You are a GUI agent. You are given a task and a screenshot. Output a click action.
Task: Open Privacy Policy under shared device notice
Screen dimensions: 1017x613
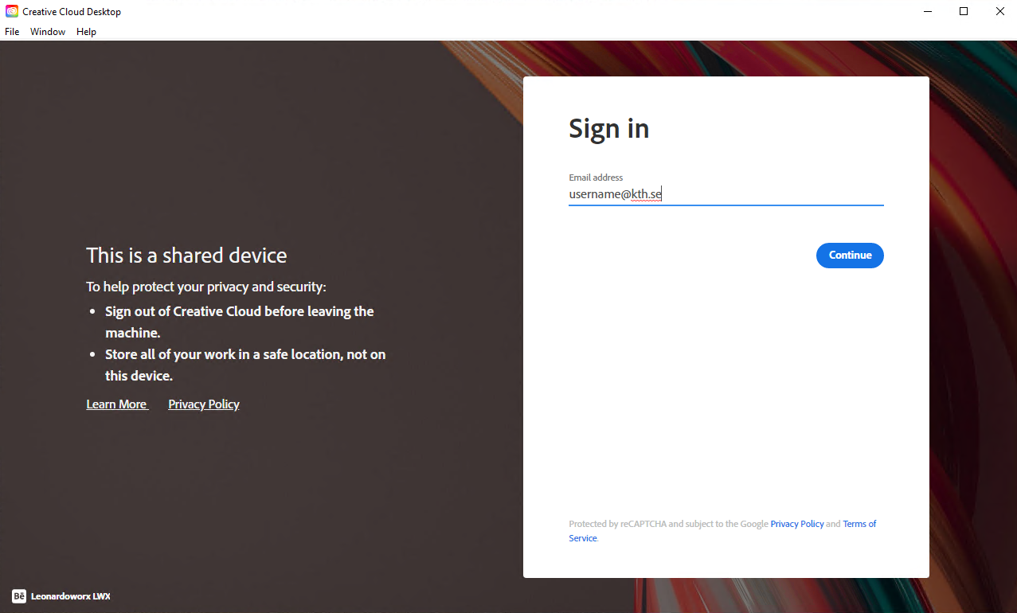point(204,404)
